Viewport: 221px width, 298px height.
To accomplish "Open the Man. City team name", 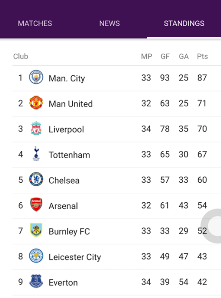I will tap(67, 78).
